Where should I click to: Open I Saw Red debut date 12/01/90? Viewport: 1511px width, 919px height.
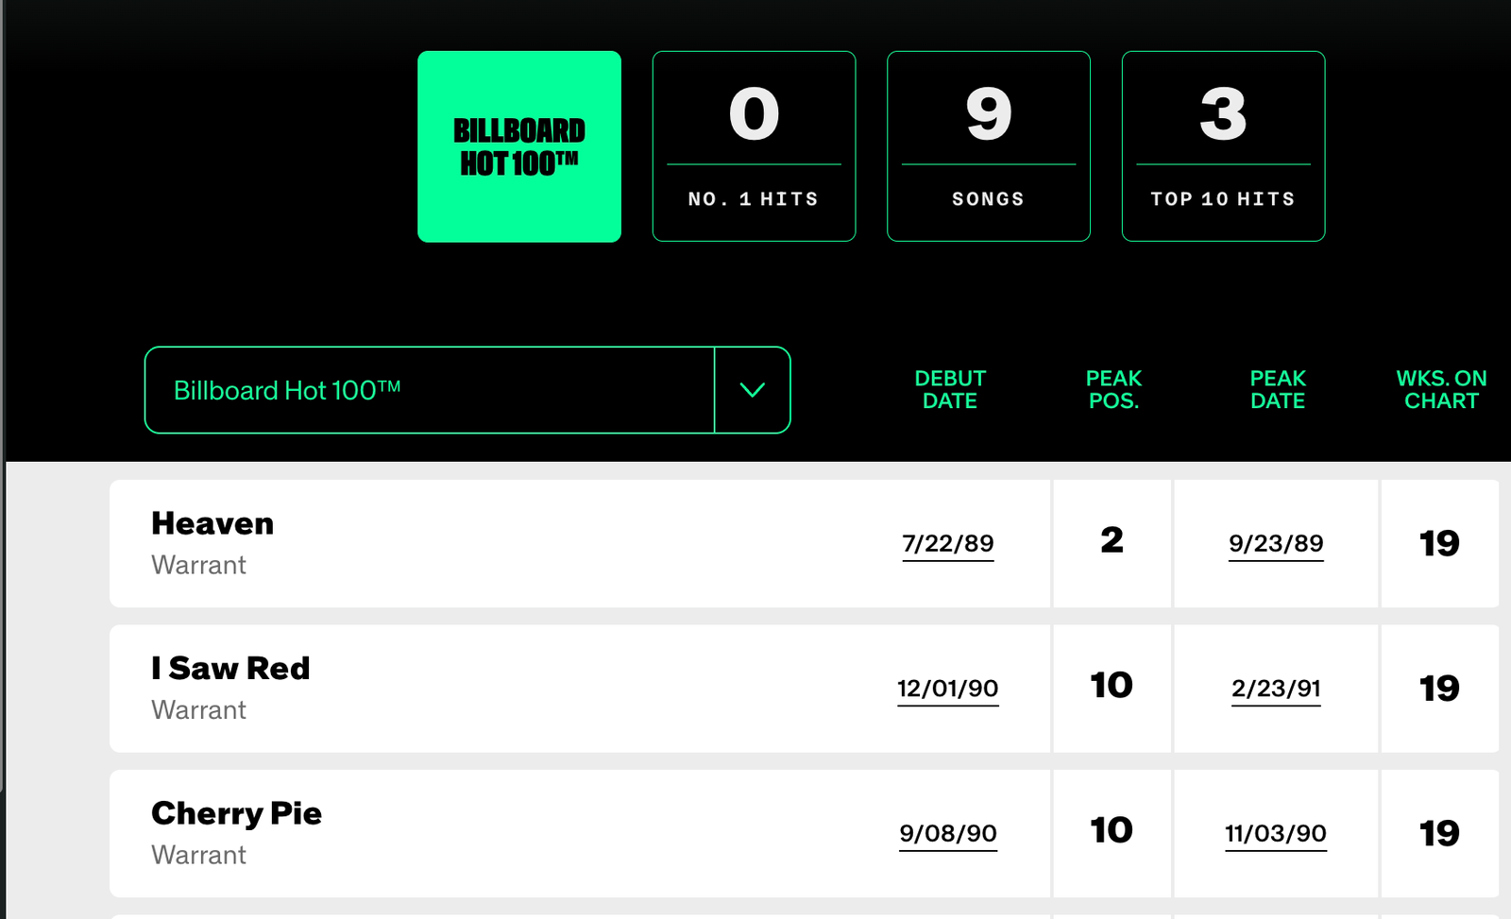[948, 689]
